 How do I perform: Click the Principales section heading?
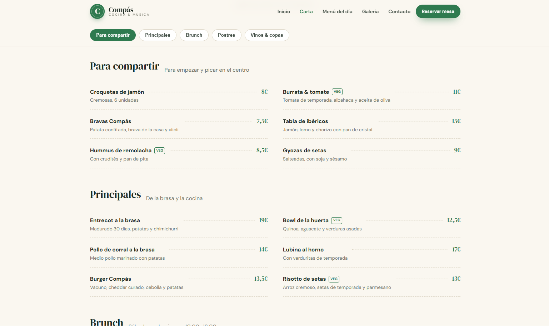115,194
